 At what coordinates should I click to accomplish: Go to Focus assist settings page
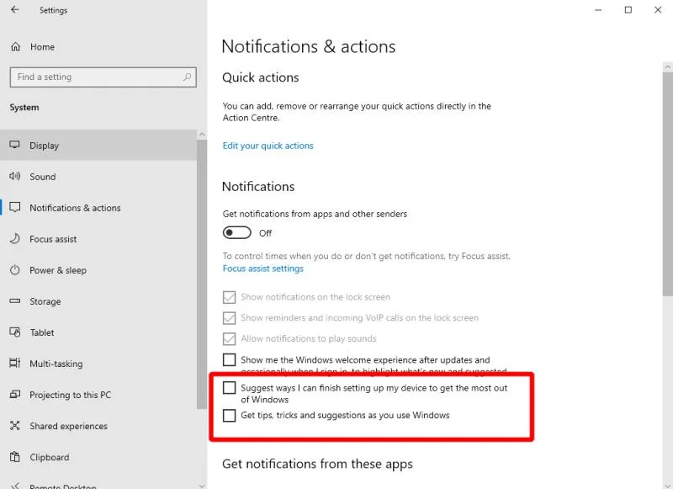tap(98, 239)
